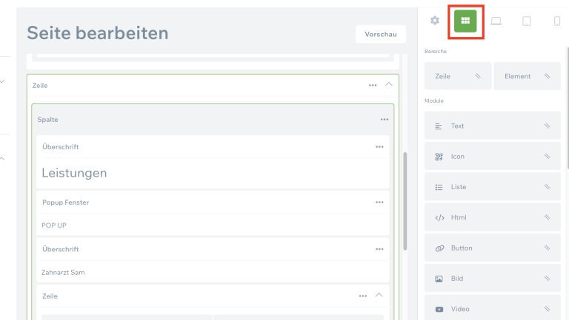Add a Zeile area block
The image size is (569, 320).
click(x=458, y=76)
